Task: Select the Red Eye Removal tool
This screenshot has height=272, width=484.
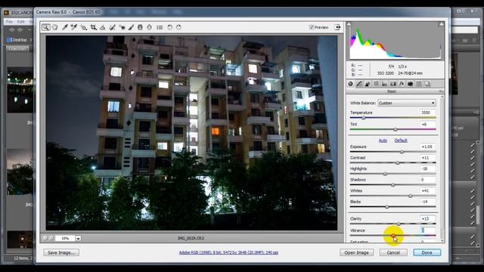Action: point(122,27)
